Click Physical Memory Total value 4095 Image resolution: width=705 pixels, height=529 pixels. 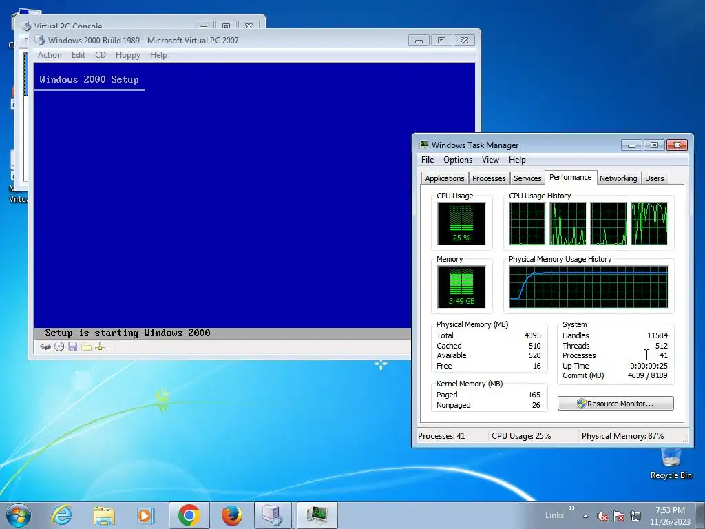[x=532, y=335]
